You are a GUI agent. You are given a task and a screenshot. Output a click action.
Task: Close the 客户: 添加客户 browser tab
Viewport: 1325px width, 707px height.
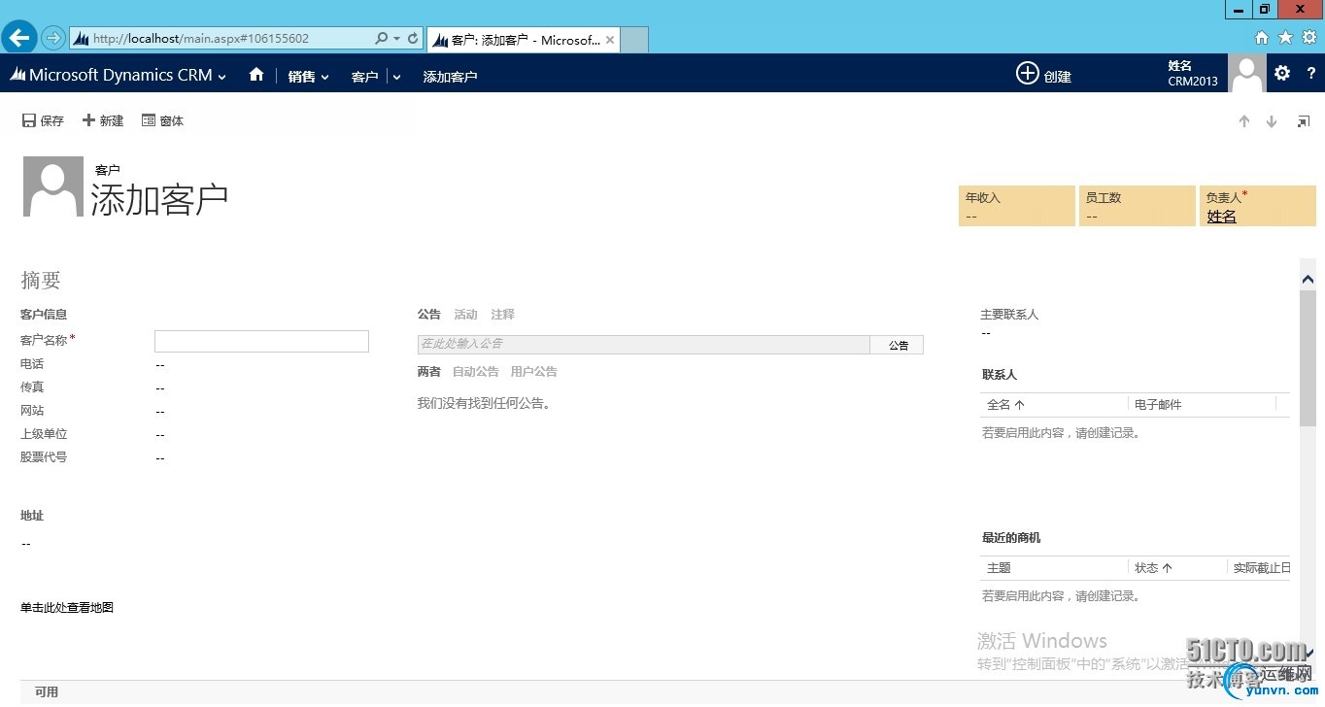tap(610, 40)
